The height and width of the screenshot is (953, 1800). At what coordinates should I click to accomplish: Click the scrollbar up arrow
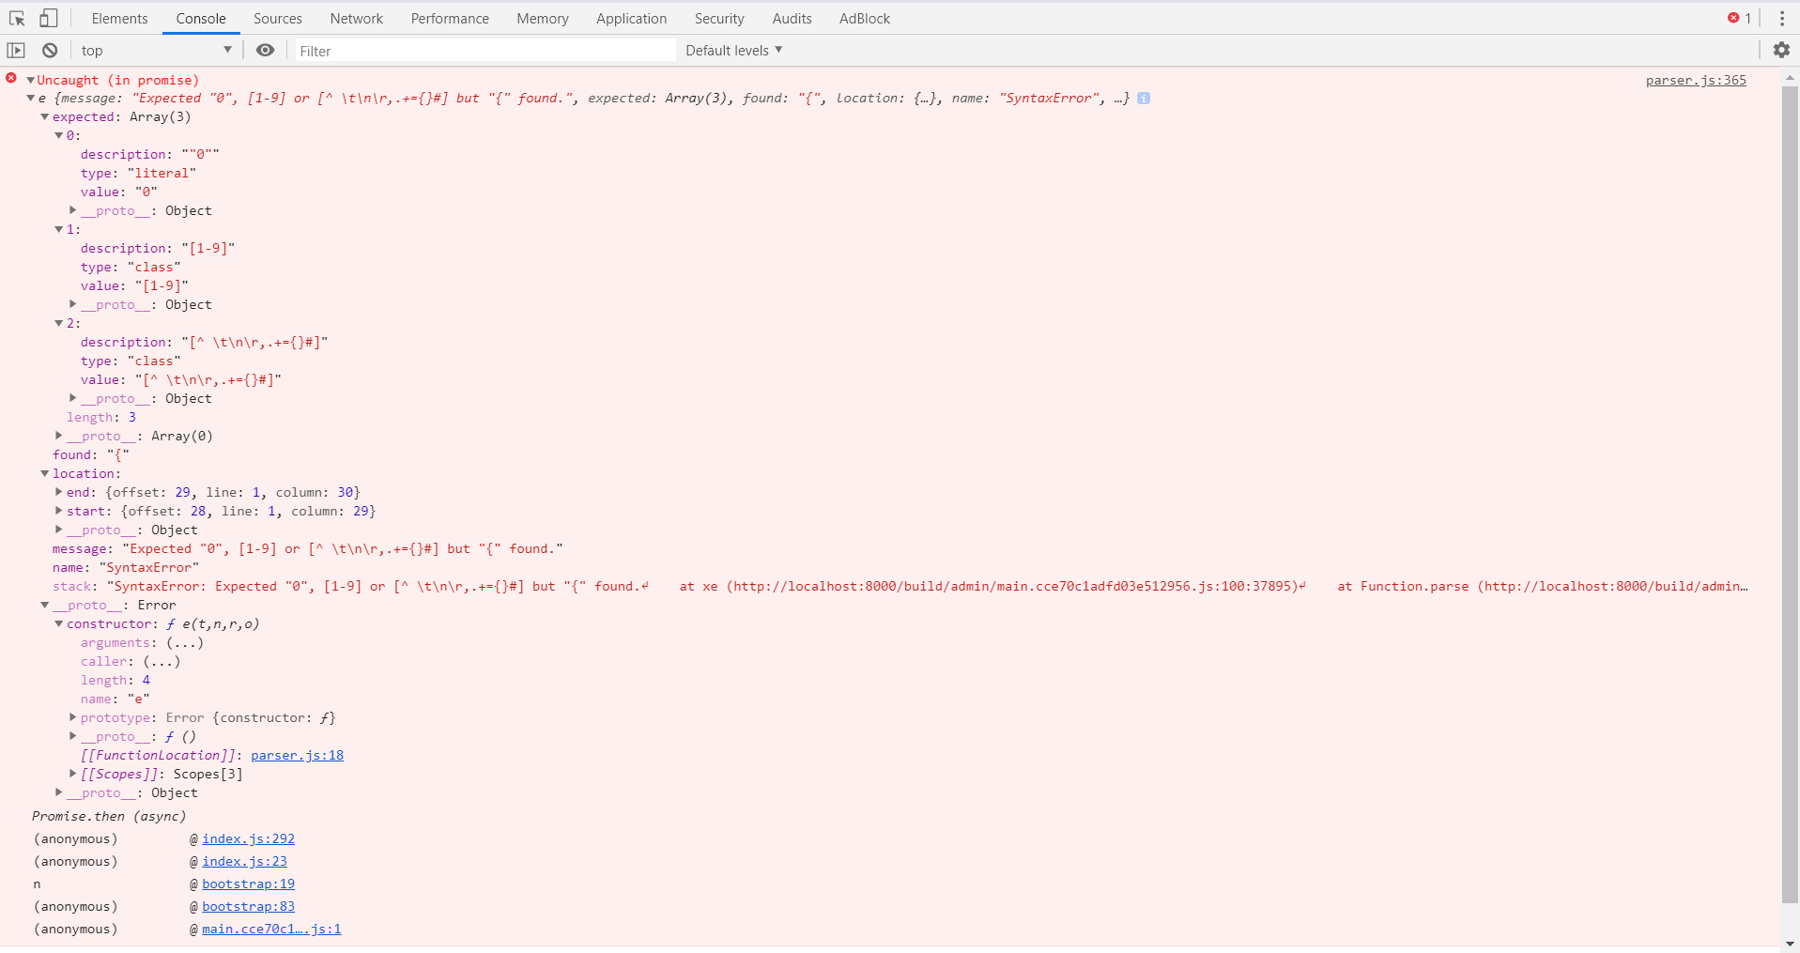coord(1790,77)
